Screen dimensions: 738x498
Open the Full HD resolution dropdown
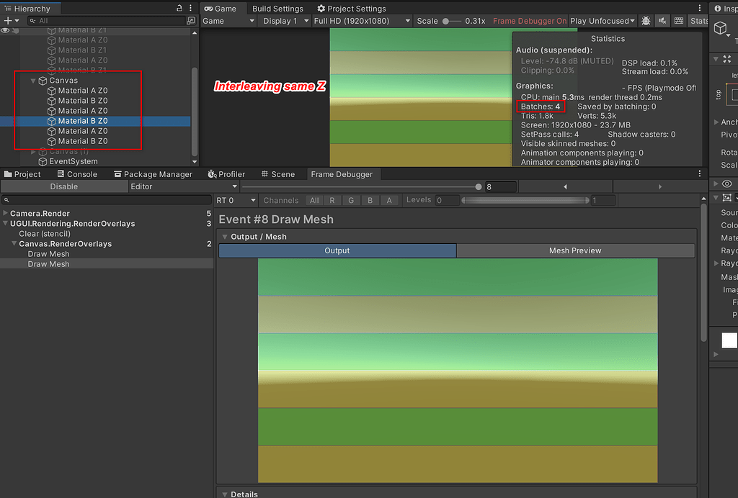(360, 21)
